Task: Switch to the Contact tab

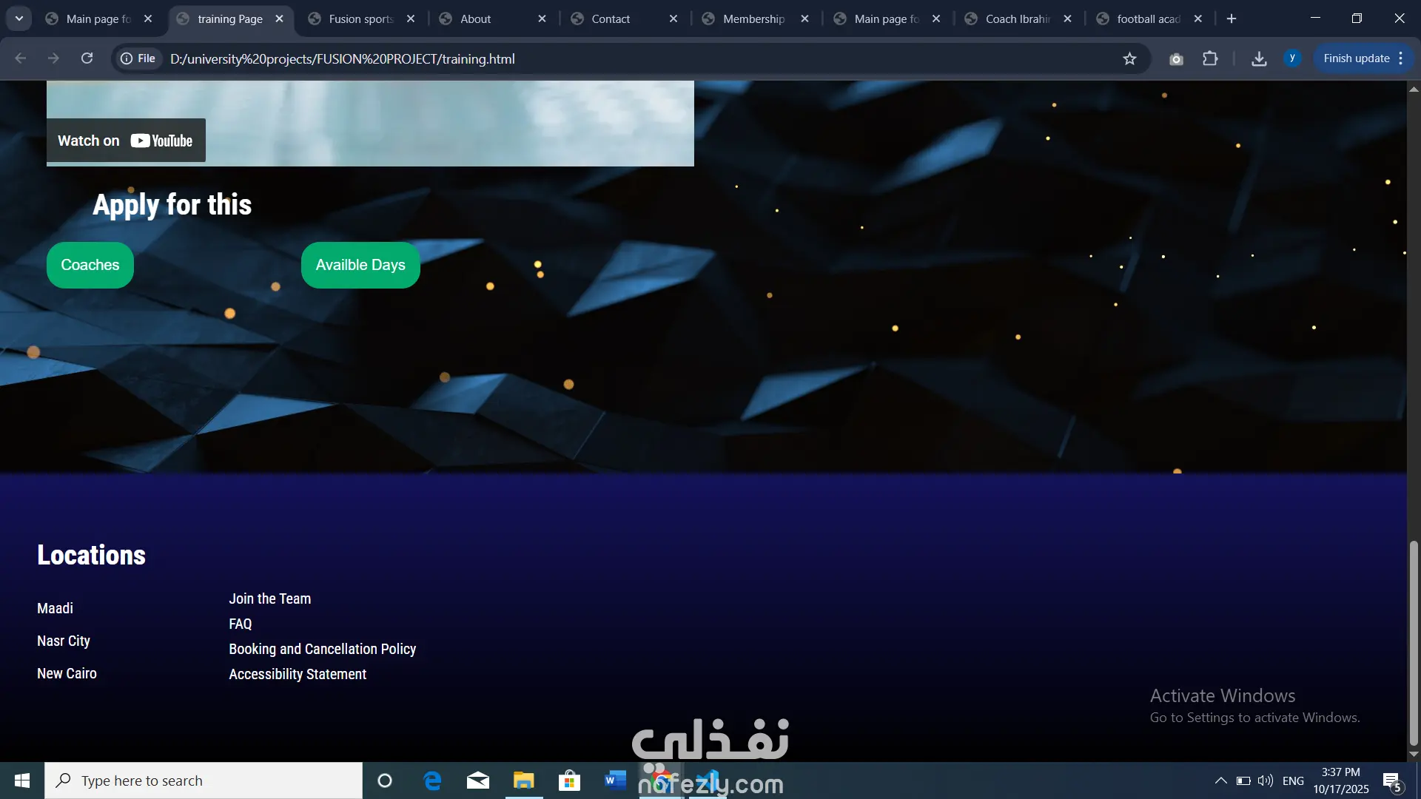Action: pos(611,18)
